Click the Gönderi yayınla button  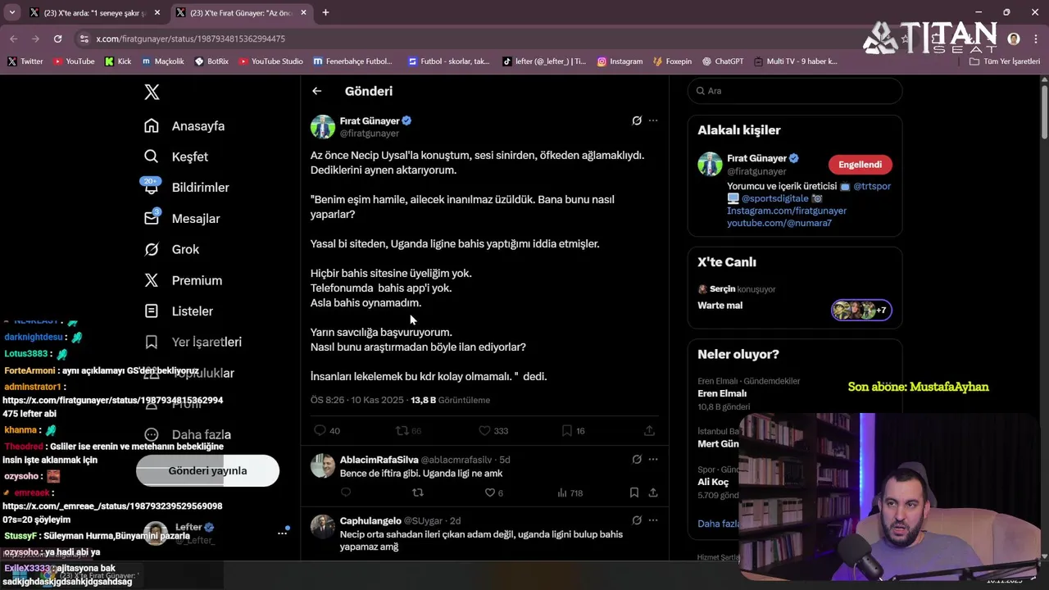coord(207,470)
